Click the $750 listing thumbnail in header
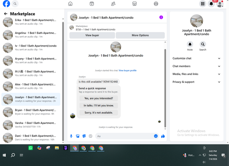Screen dimensions: 229x166 (71, 27)
